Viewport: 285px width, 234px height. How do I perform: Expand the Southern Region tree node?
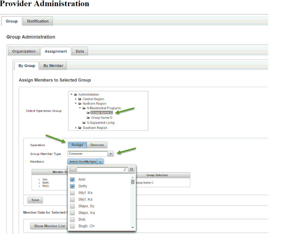click(76, 128)
